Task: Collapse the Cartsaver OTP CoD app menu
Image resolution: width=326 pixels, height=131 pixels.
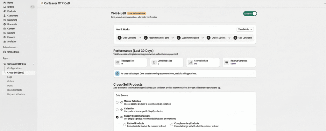Action: (x=33, y=64)
